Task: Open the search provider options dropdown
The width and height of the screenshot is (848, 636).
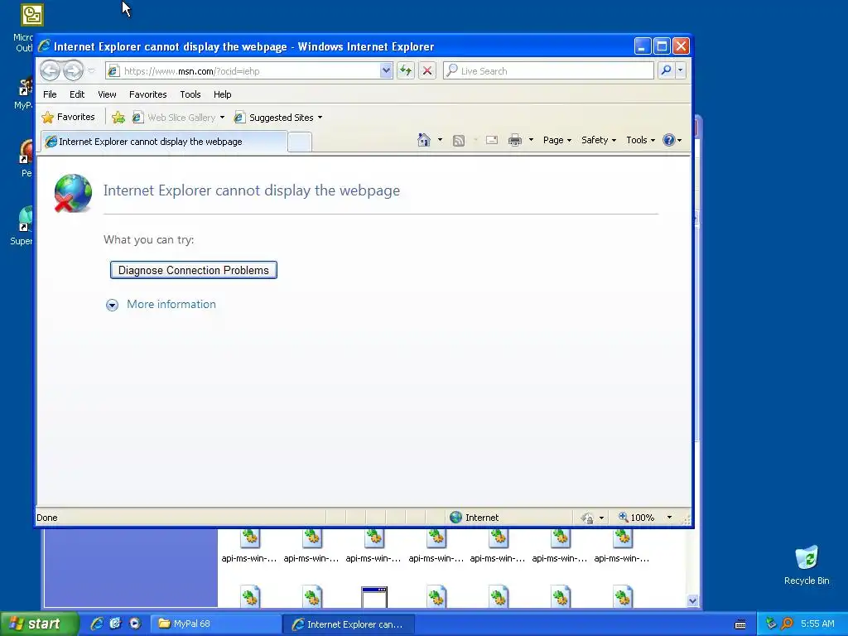Action: point(681,70)
